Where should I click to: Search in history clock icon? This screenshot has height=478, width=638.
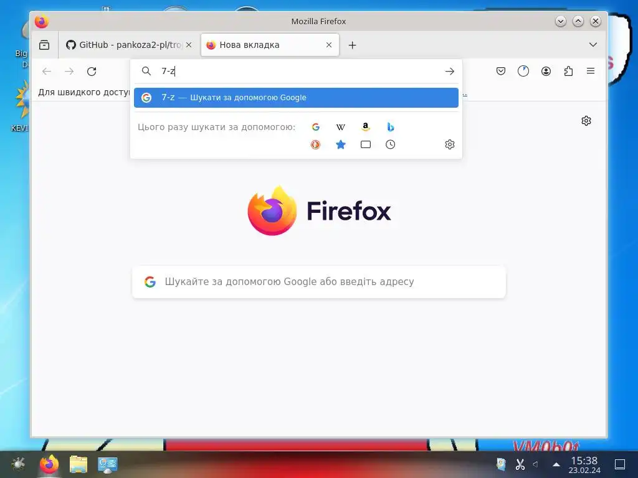(x=390, y=144)
